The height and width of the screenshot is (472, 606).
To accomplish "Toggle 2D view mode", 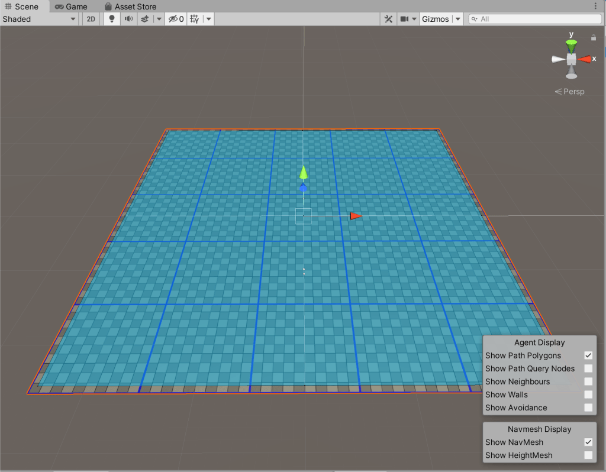I will (x=90, y=18).
